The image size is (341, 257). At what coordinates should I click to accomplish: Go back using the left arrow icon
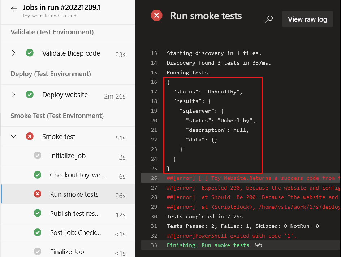point(14,9)
